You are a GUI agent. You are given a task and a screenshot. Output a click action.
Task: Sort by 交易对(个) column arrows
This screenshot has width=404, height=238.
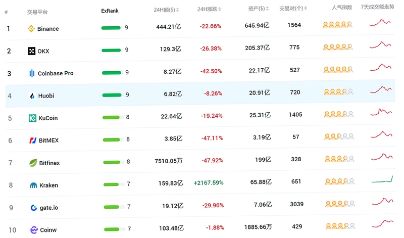pyautogui.click(x=306, y=9)
